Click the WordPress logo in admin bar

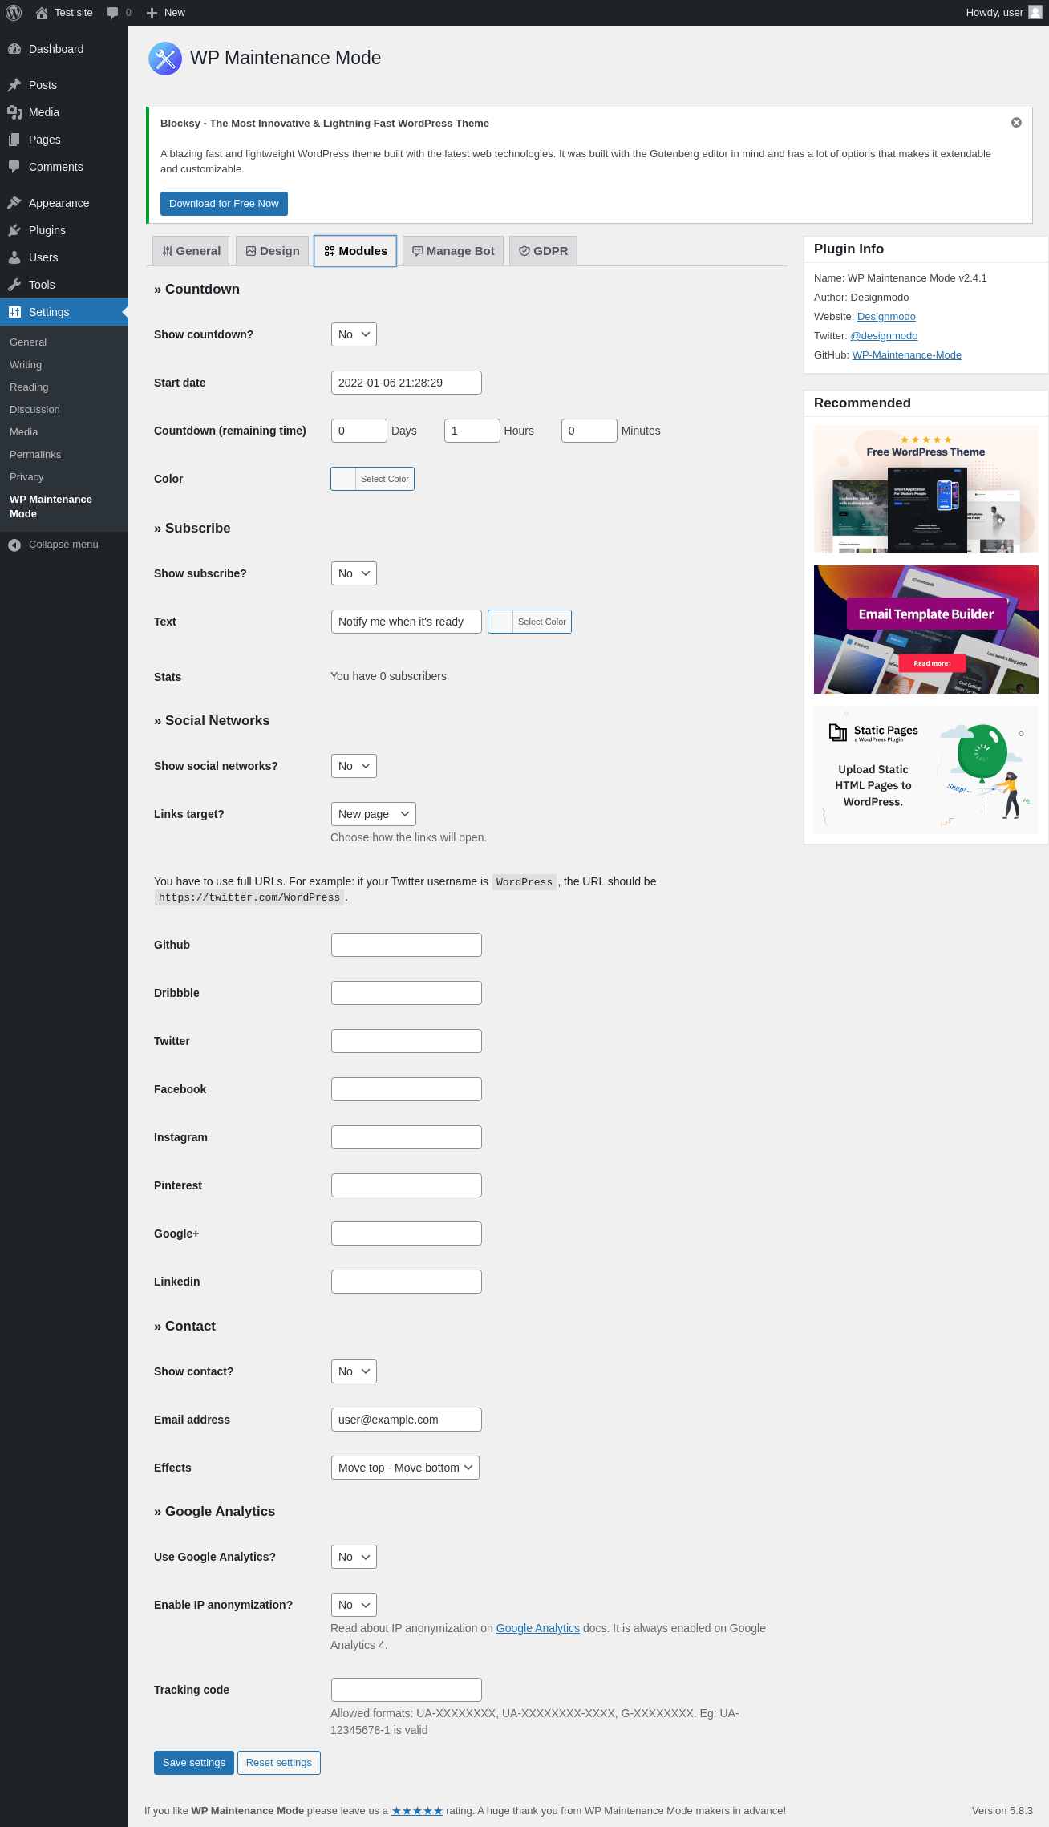click(14, 13)
